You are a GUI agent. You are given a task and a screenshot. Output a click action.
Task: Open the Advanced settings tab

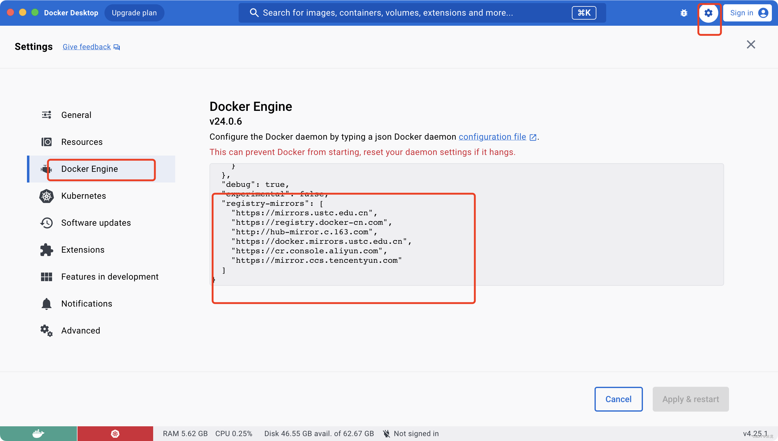coord(101,330)
